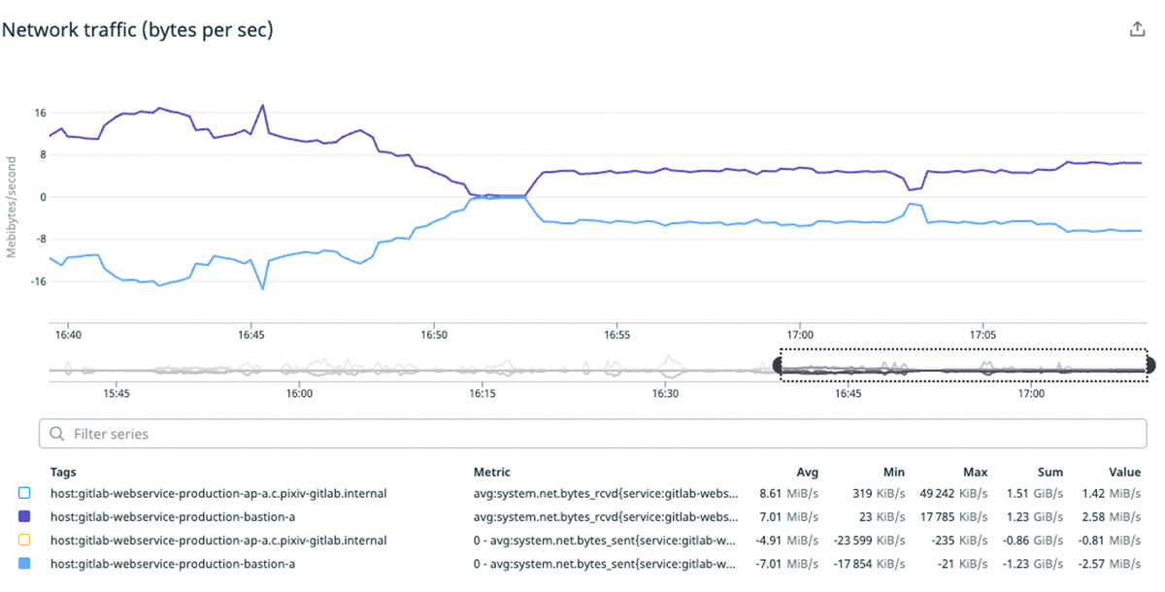Sort by the Value column header
The height and width of the screenshot is (592, 1165).
[x=1125, y=473]
